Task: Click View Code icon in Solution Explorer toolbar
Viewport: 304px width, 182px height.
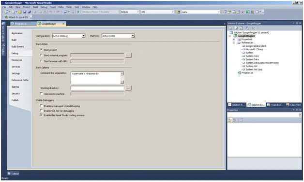Action: [x=247, y=28]
